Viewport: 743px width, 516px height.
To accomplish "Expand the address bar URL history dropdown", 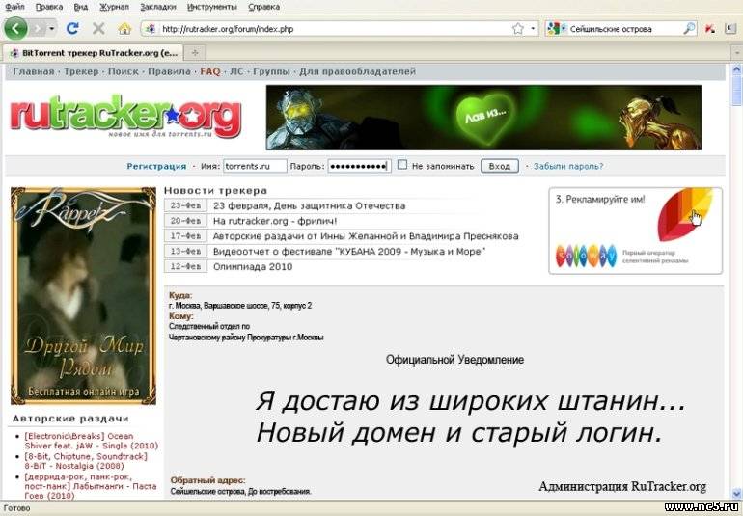I will point(533,29).
